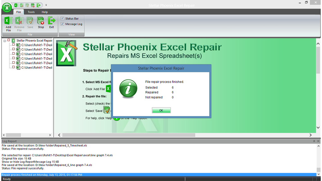Check the first file checkbox in the tree
This screenshot has width=322, height=181.
pyautogui.click(x=13, y=45)
